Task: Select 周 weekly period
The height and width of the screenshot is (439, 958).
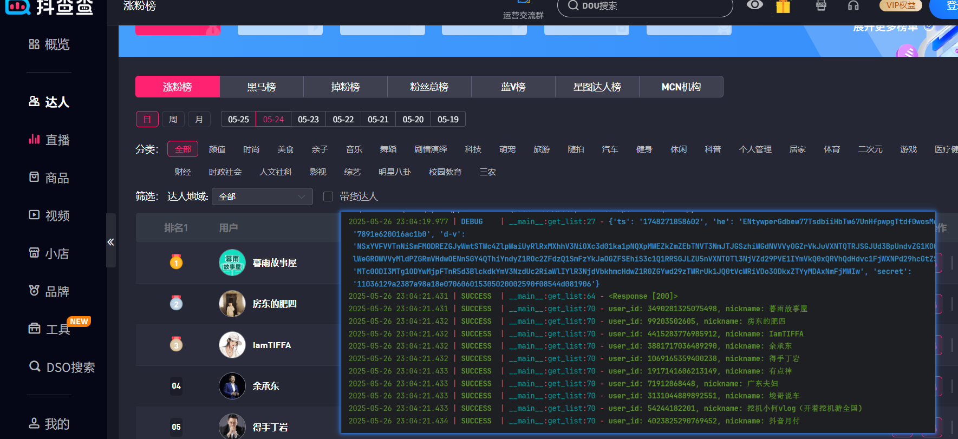Action: click(173, 119)
